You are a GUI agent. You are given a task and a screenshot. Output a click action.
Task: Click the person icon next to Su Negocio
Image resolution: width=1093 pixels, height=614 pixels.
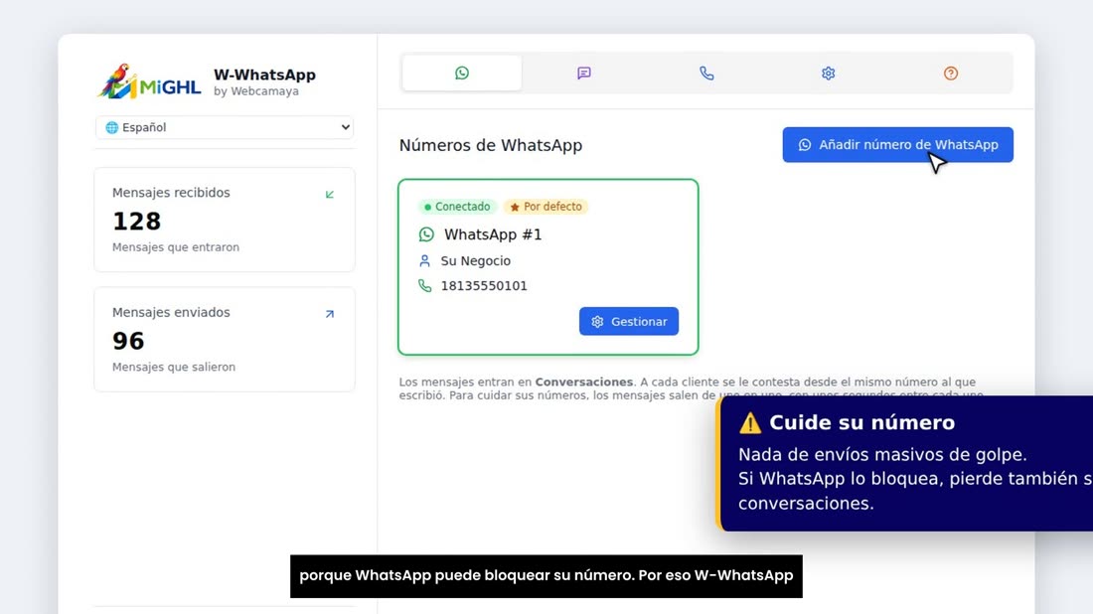click(424, 260)
